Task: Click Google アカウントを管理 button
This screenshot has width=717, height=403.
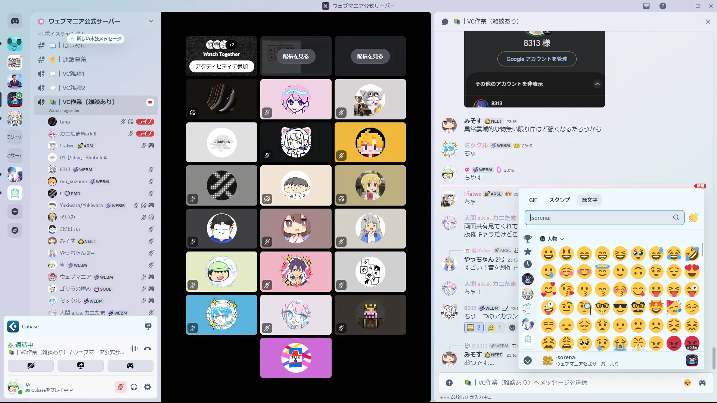Action: coord(537,59)
